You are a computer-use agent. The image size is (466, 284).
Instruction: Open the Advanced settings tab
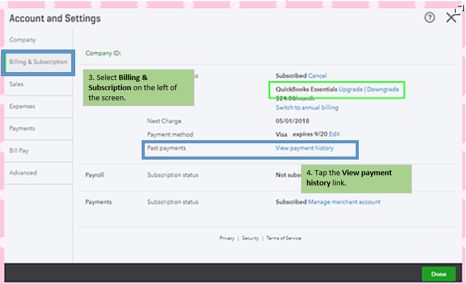pos(23,172)
